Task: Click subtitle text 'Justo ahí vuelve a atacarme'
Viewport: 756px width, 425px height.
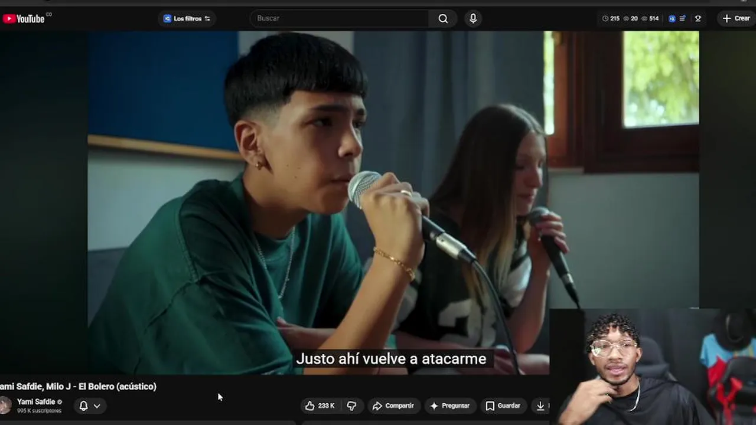Action: click(391, 359)
